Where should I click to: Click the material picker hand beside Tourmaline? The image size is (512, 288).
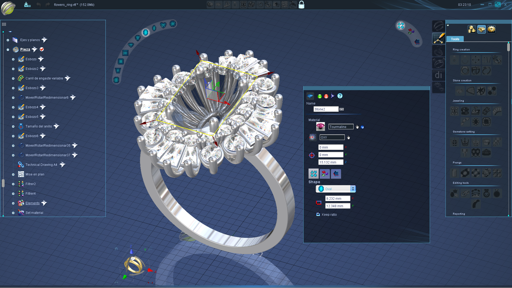click(357, 127)
